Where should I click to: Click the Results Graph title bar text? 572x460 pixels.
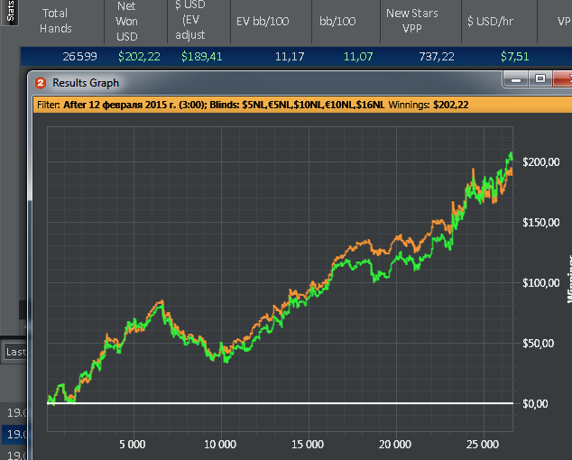coord(86,83)
